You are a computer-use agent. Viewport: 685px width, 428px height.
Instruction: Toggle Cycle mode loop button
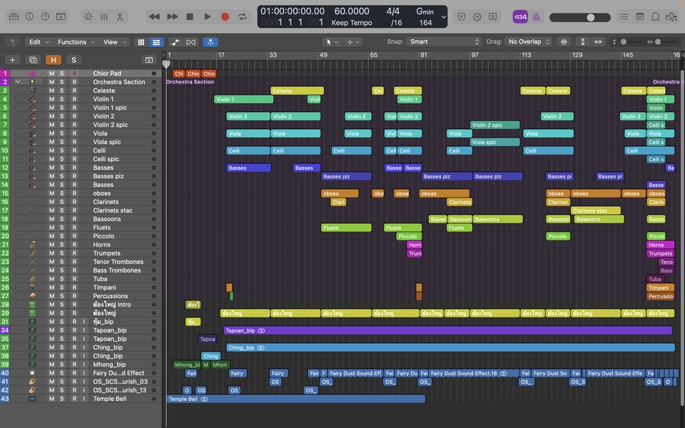243,16
